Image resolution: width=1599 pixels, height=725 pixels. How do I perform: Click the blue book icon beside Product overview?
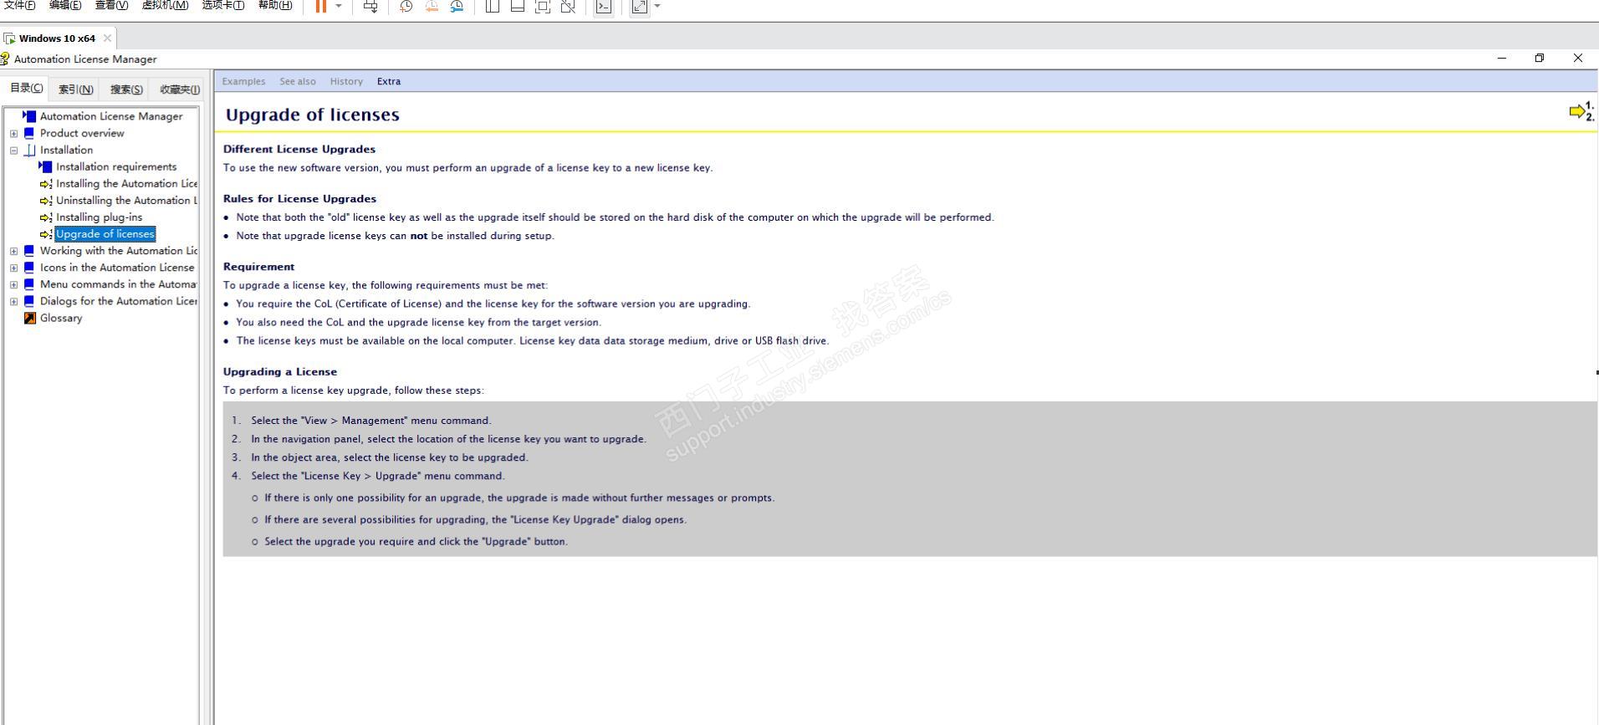tap(29, 133)
